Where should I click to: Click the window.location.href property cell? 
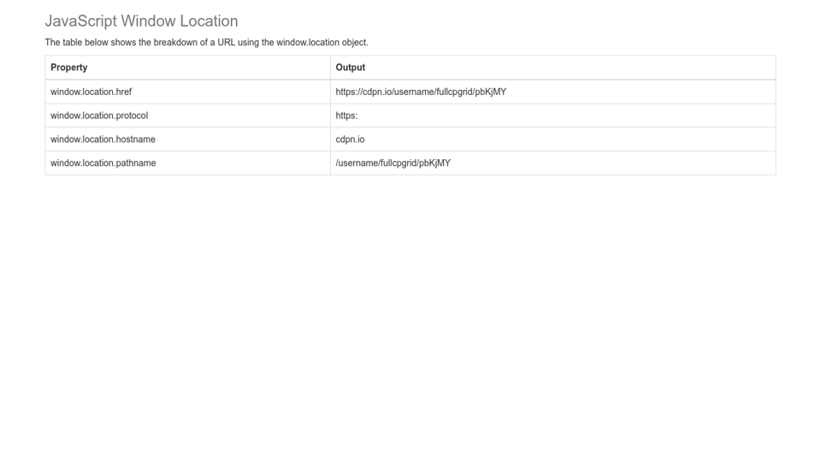[91, 92]
